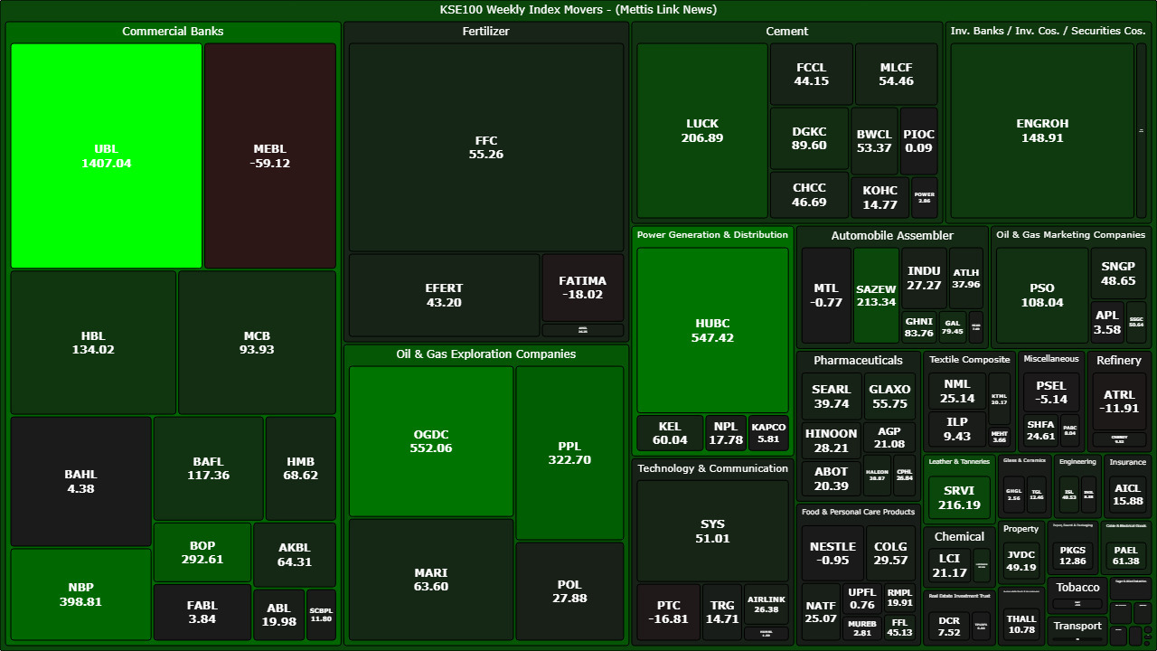Select the SYS tile showing 51.01
This screenshot has width=1157, height=651.
click(712, 531)
